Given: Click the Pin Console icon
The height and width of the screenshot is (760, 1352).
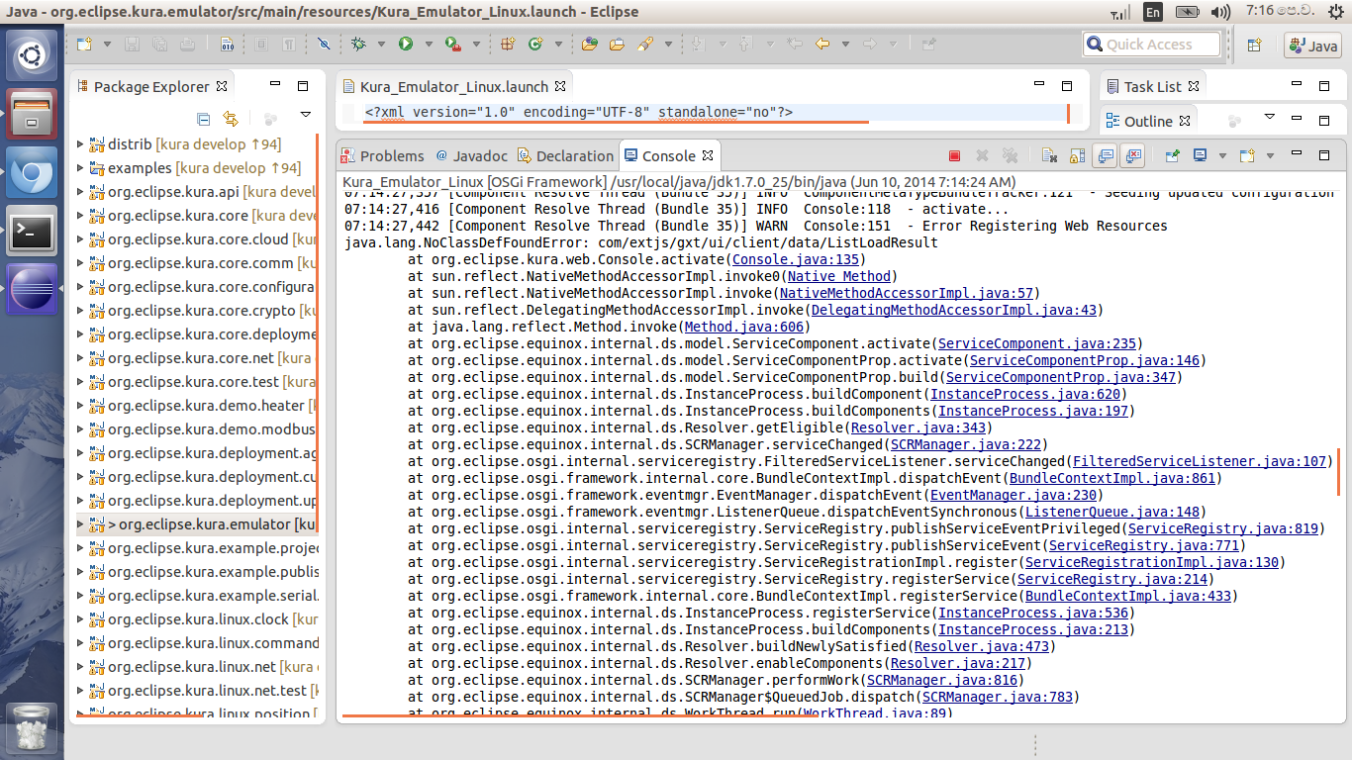Looking at the screenshot, I should 1171,155.
